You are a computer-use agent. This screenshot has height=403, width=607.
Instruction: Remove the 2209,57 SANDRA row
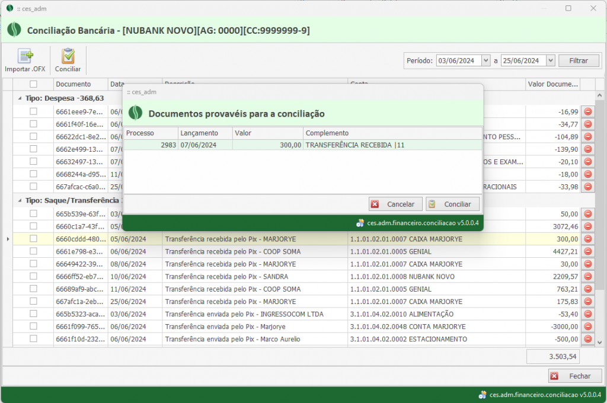(x=587, y=276)
